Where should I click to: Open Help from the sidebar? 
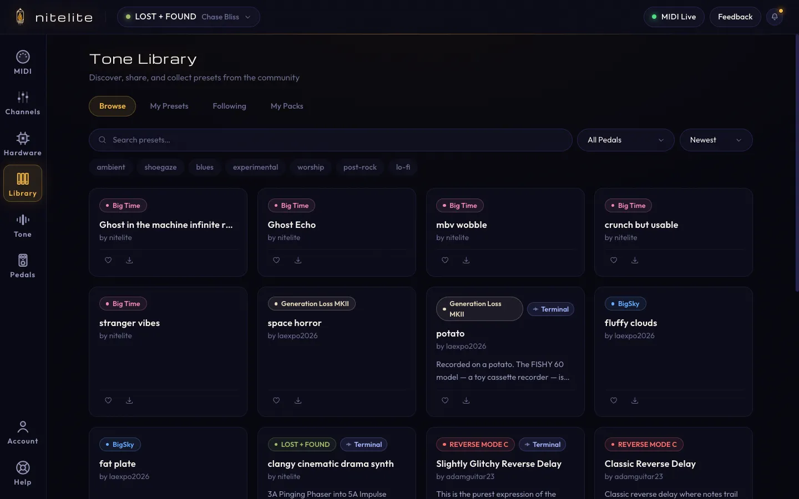click(23, 473)
